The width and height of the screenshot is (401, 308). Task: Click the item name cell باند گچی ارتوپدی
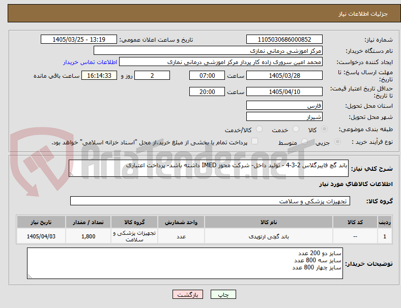pos(269,236)
